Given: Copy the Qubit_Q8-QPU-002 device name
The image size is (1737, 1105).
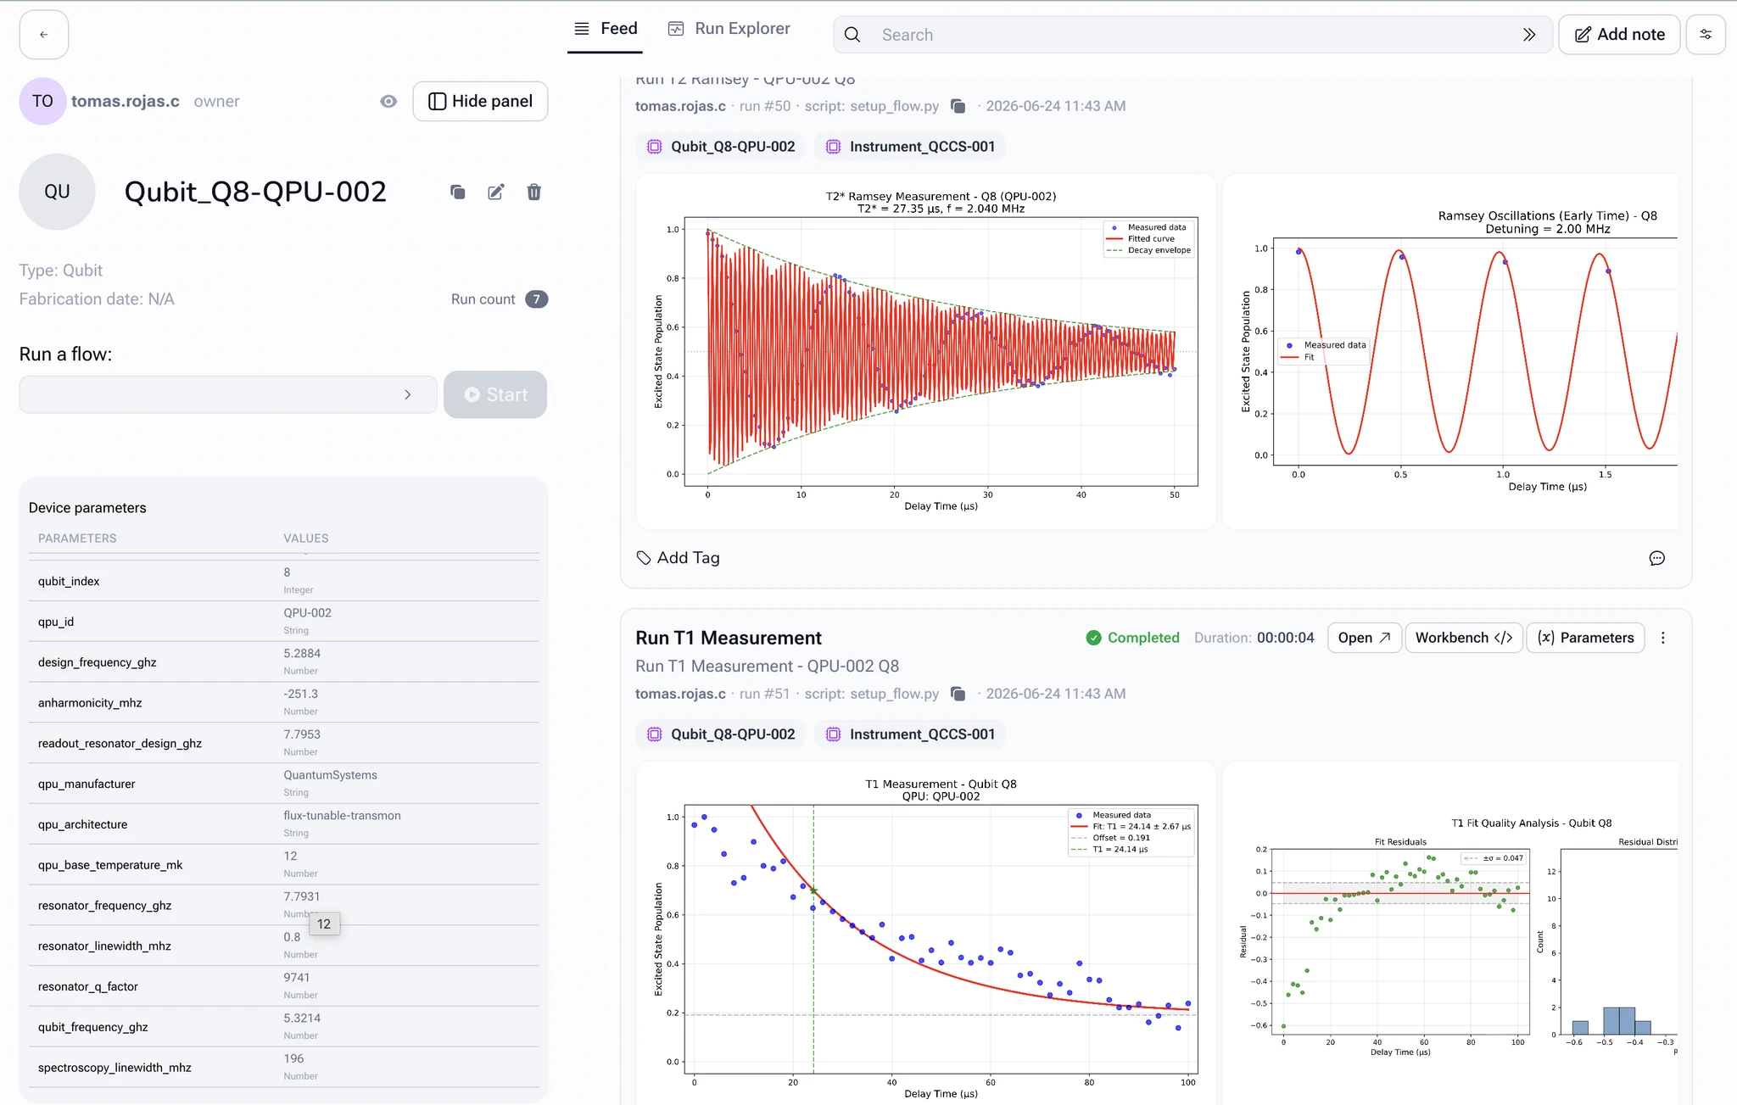Looking at the screenshot, I should [457, 192].
